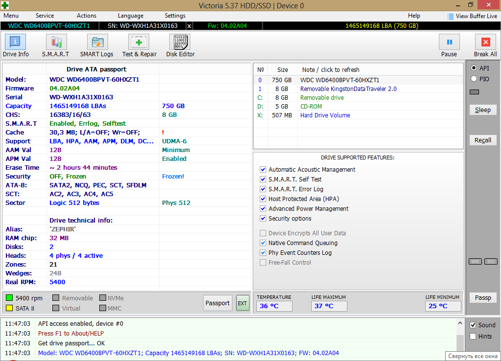501x361 pixels.
Task: Toggle Host Protected Area (HPA) checkbox
Action: point(263,199)
